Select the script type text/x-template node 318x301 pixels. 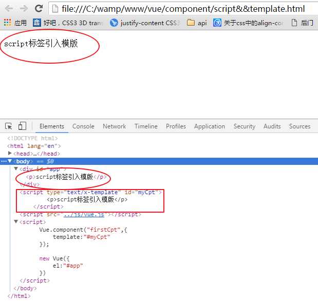(x=90, y=192)
